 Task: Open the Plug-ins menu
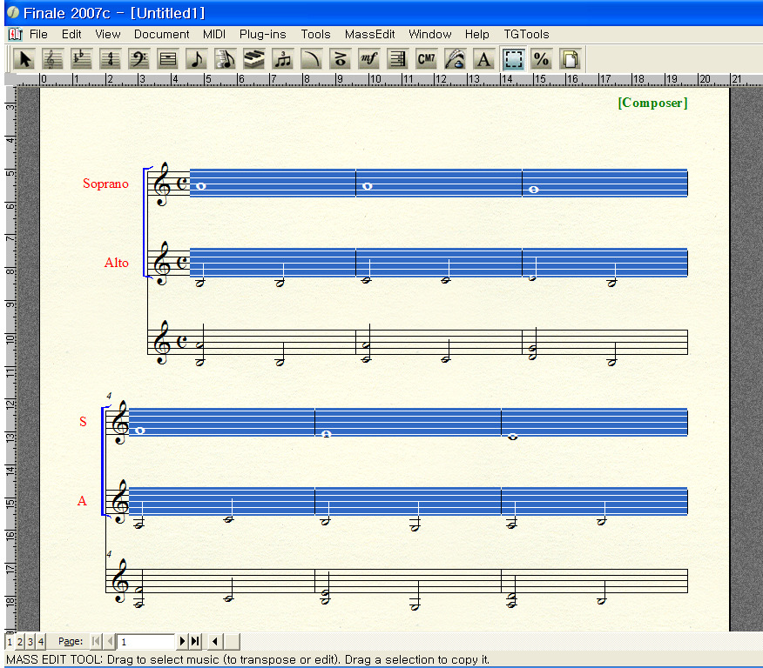coord(263,35)
